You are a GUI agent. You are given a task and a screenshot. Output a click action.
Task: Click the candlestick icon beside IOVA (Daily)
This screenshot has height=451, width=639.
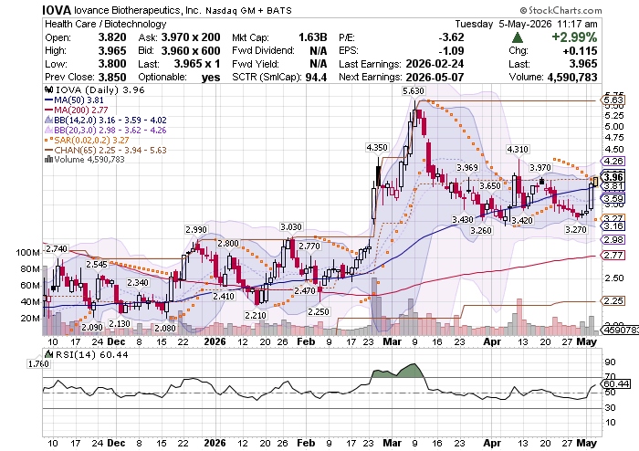click(x=48, y=89)
